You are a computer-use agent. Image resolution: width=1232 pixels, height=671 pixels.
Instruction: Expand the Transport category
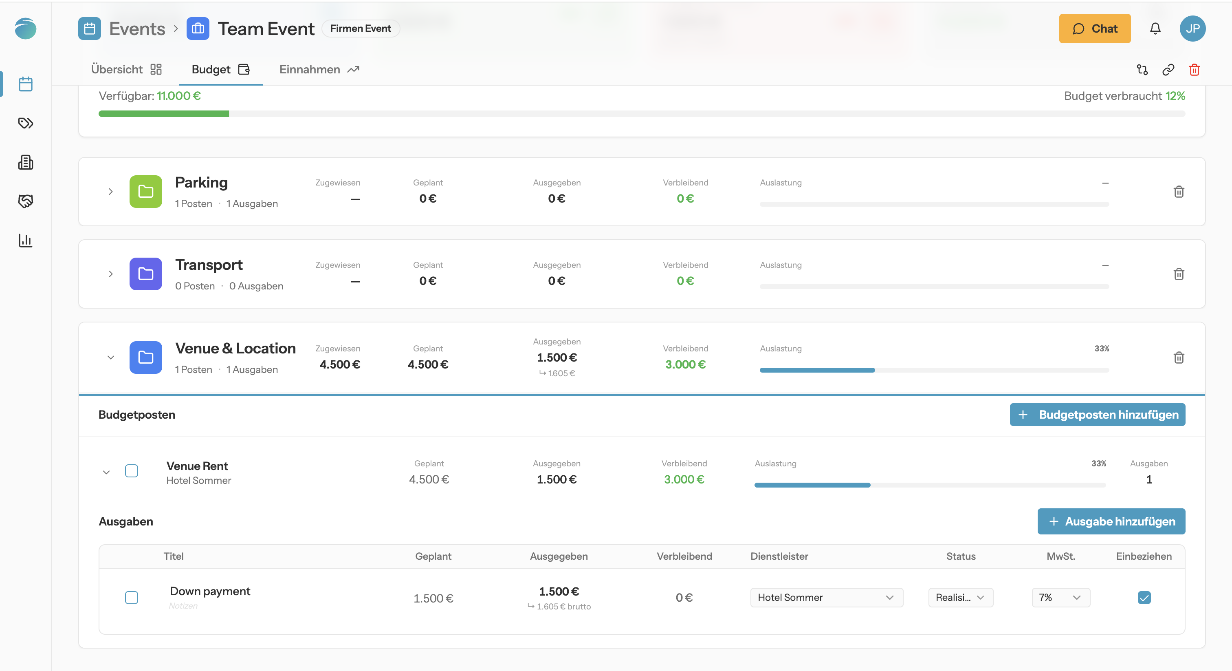pyautogui.click(x=110, y=274)
